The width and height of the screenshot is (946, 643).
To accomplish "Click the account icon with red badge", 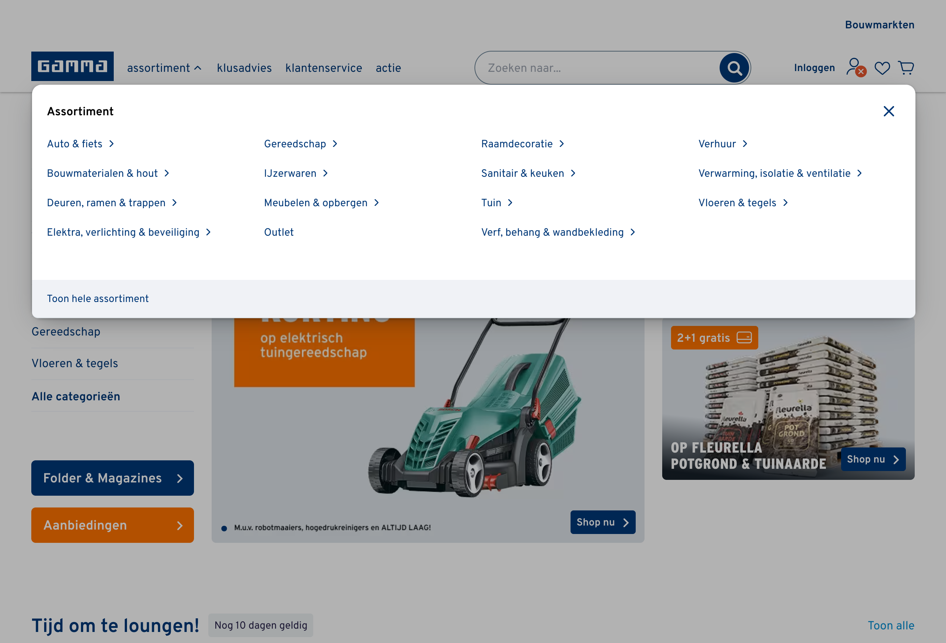I will pyautogui.click(x=854, y=68).
